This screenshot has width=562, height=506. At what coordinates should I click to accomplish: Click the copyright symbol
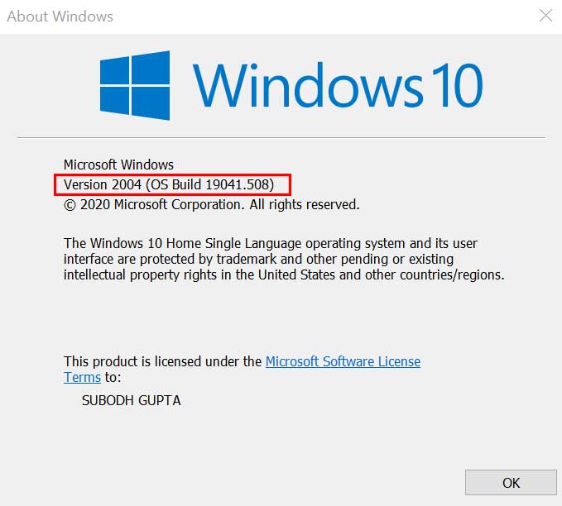tap(70, 206)
